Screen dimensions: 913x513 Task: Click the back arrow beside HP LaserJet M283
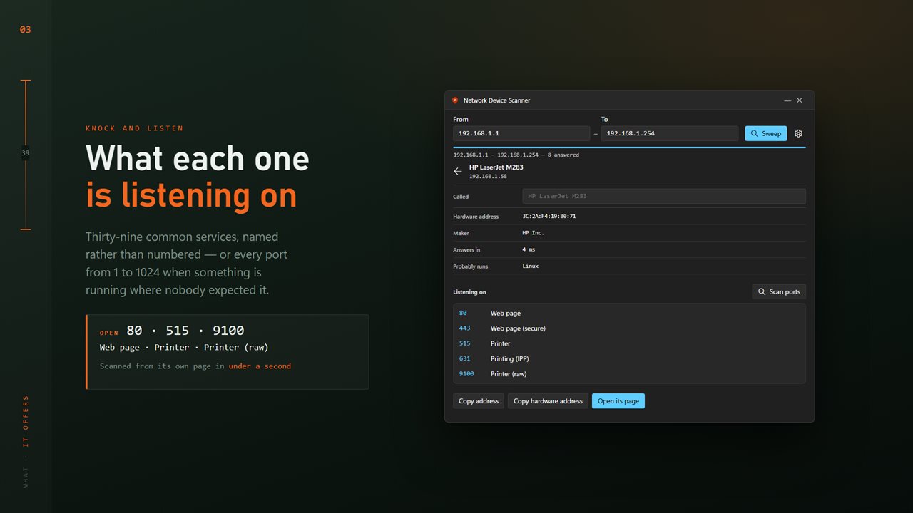[458, 172]
